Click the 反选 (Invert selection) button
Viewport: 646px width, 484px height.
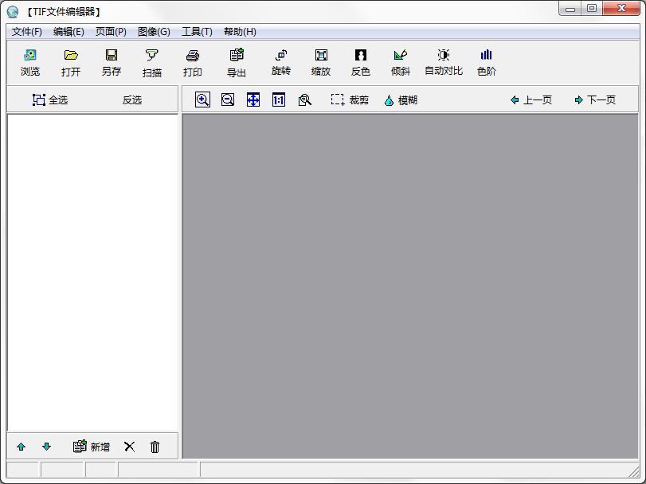132,100
